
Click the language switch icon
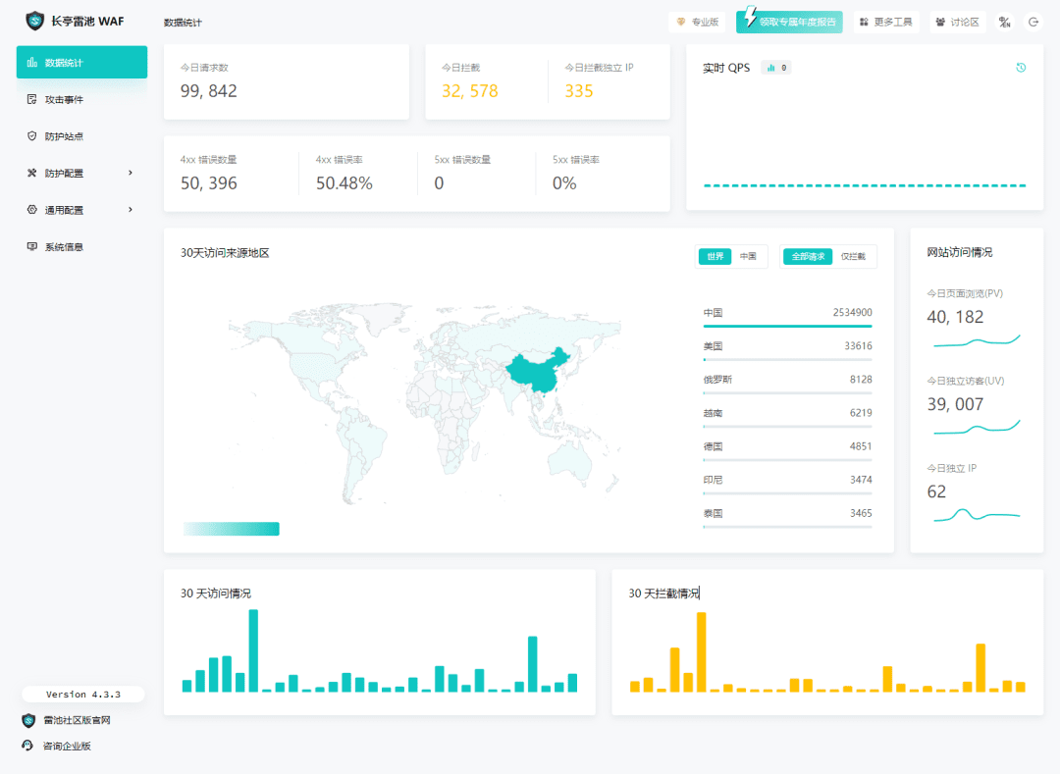tap(1004, 22)
